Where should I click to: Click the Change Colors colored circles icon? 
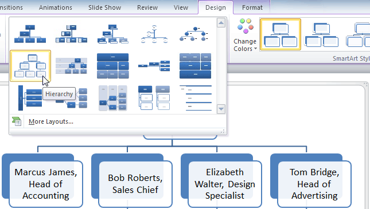pos(246,26)
